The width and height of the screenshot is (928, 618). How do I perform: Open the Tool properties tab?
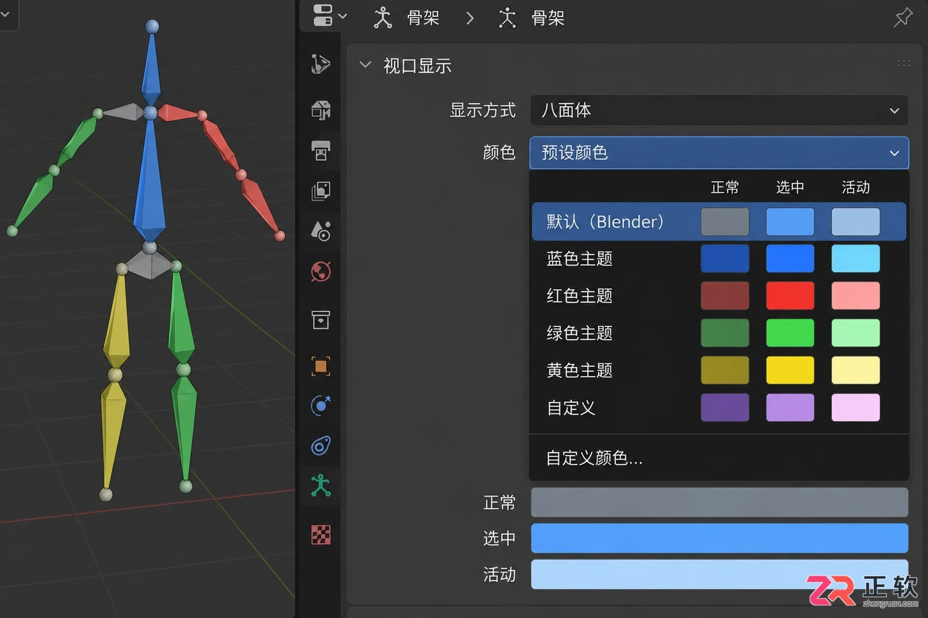click(x=320, y=64)
